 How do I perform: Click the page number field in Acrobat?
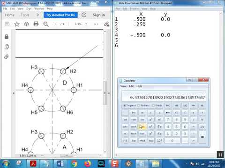56,24
